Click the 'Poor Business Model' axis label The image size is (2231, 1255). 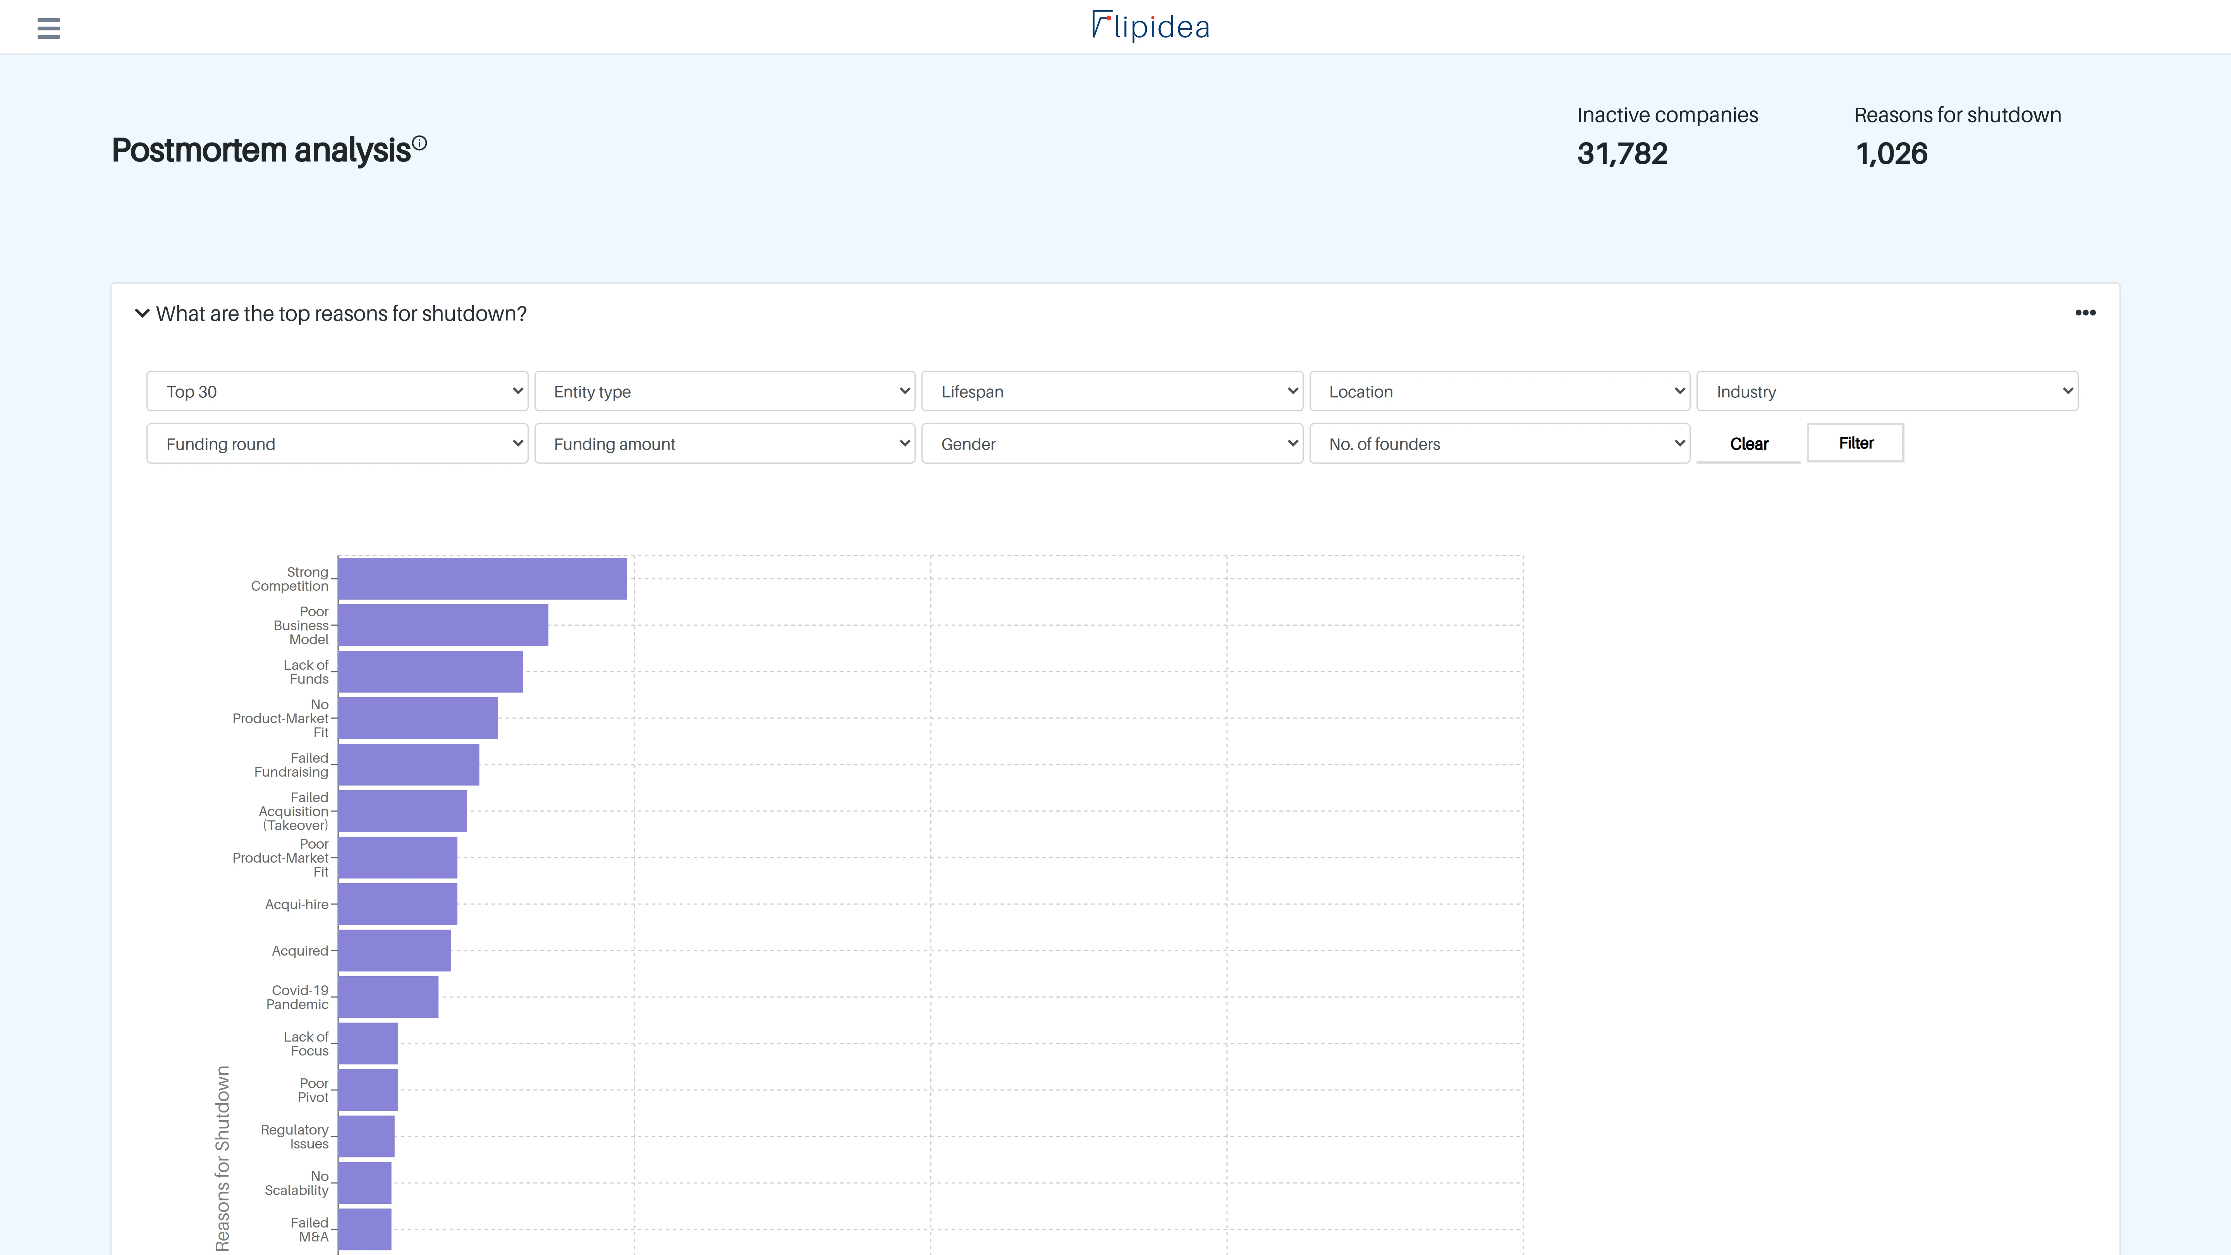tap(301, 625)
